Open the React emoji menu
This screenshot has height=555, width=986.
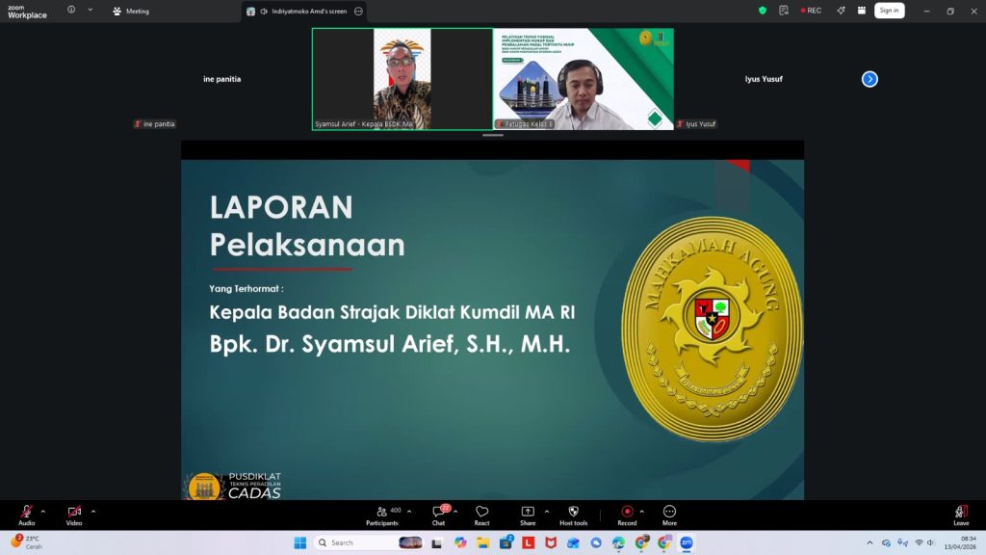[481, 513]
